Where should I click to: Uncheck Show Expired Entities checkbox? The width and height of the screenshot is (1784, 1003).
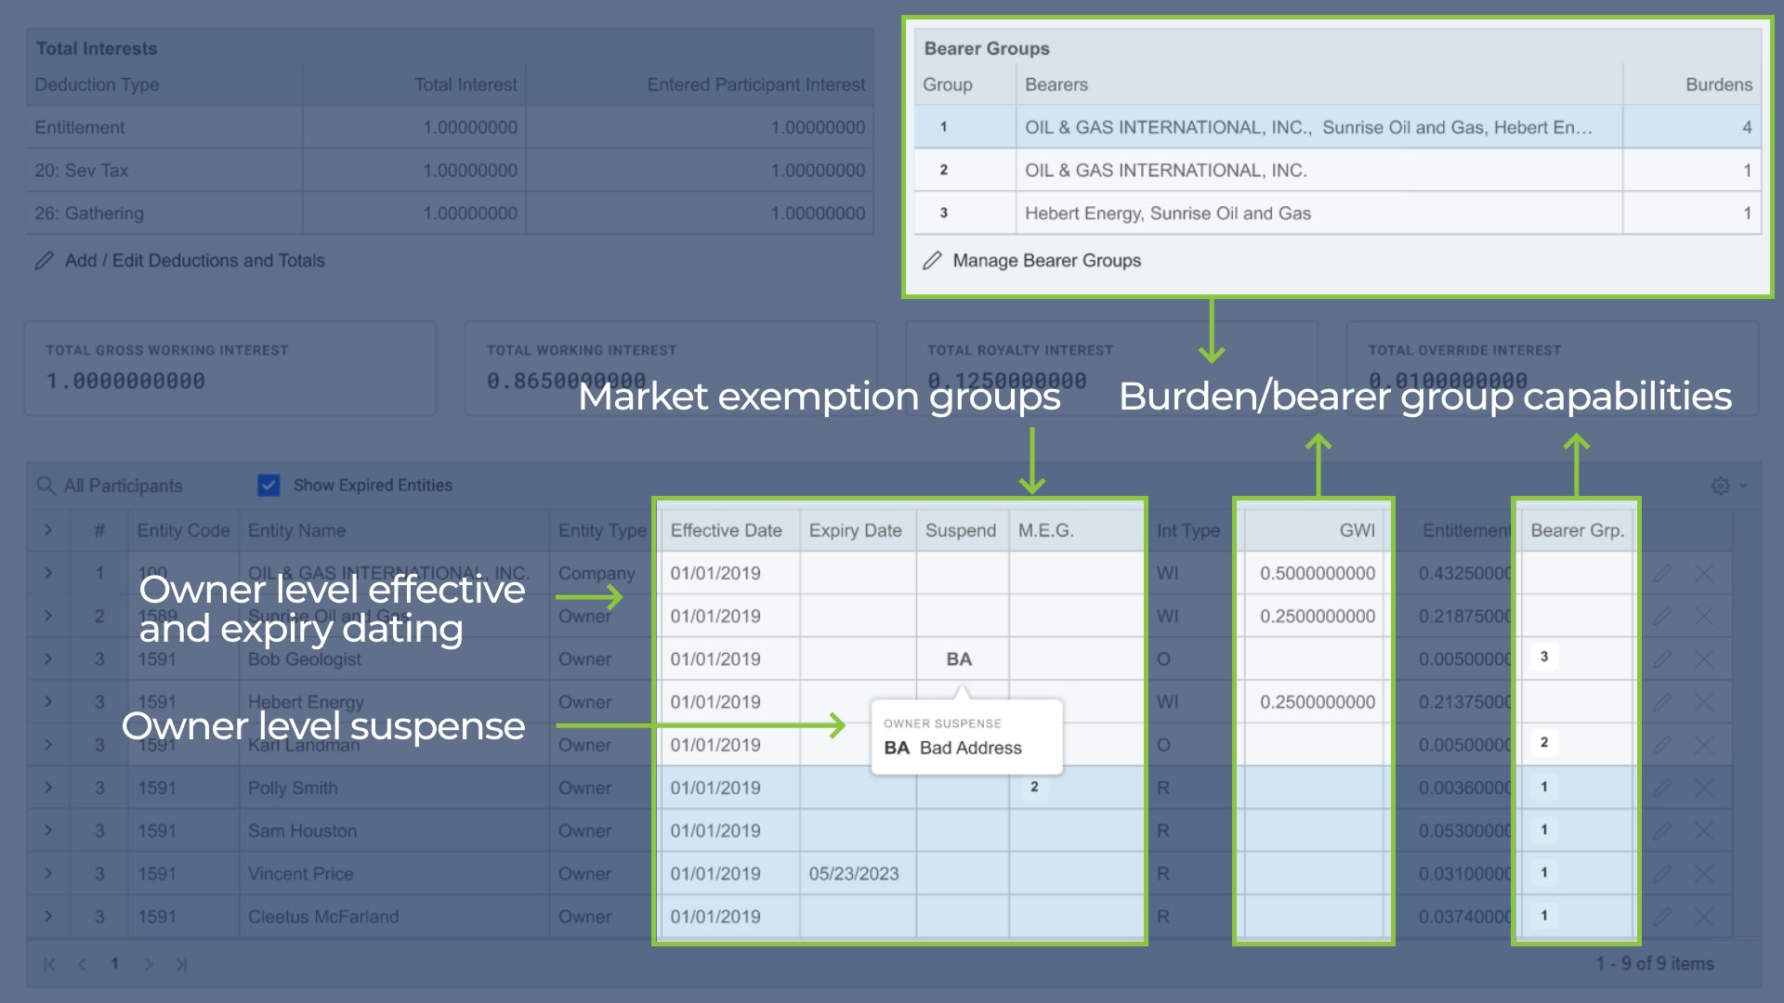coord(269,486)
